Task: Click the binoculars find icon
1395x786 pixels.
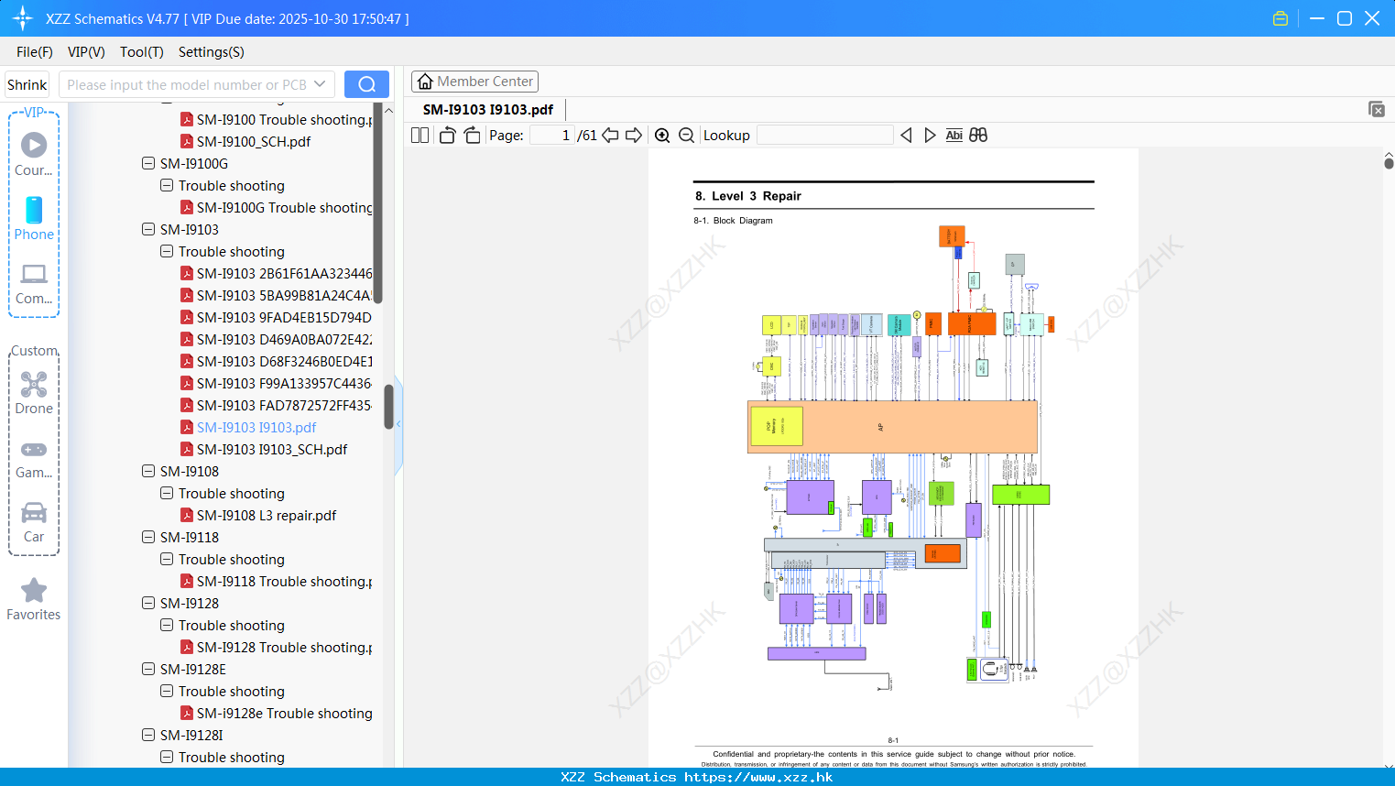Action: pos(978,136)
